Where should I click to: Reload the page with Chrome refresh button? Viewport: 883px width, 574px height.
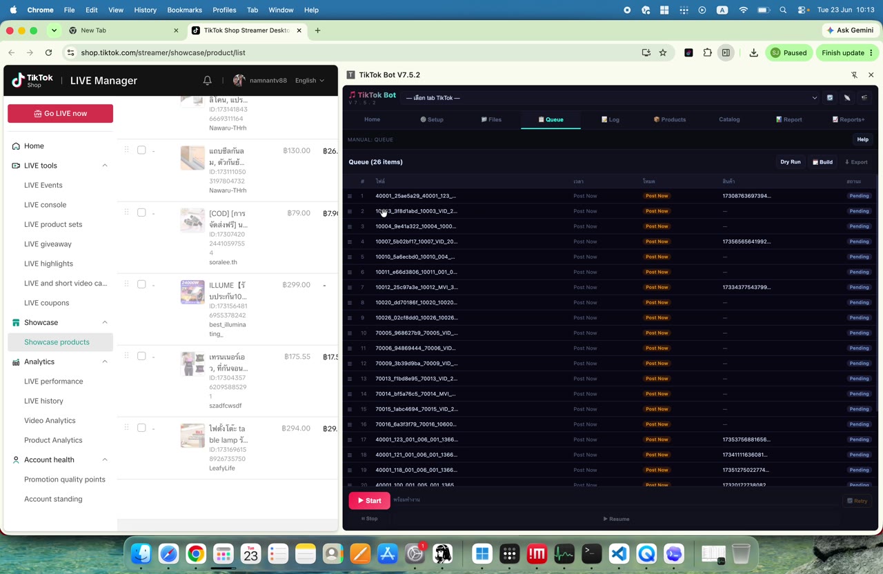coord(48,52)
